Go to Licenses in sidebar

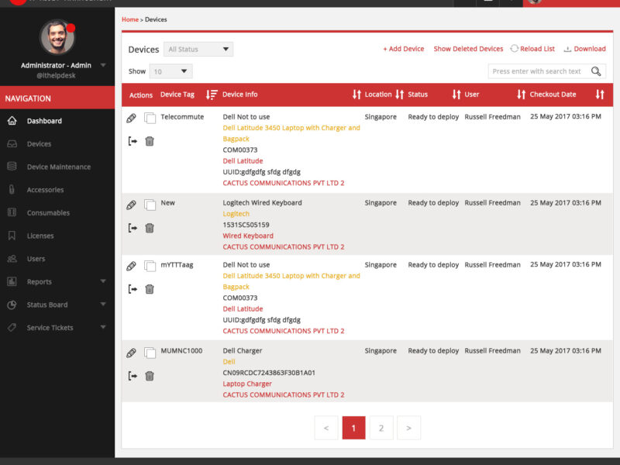point(40,236)
